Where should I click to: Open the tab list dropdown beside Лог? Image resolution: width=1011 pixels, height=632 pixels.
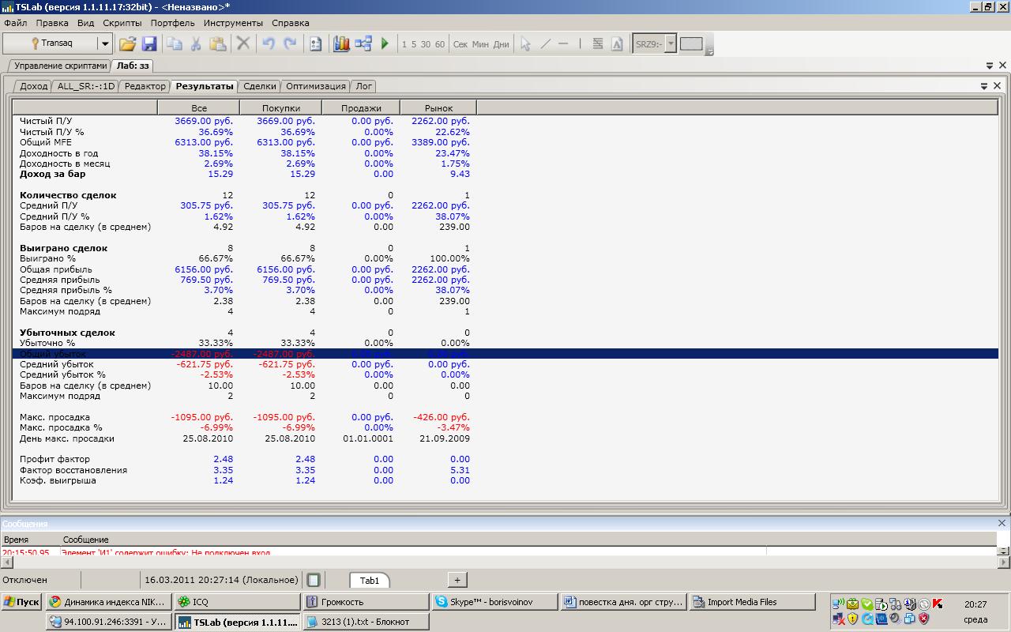984,86
